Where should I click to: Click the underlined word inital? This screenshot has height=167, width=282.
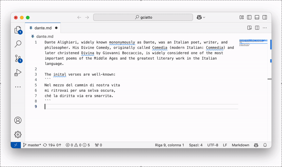point(60,74)
